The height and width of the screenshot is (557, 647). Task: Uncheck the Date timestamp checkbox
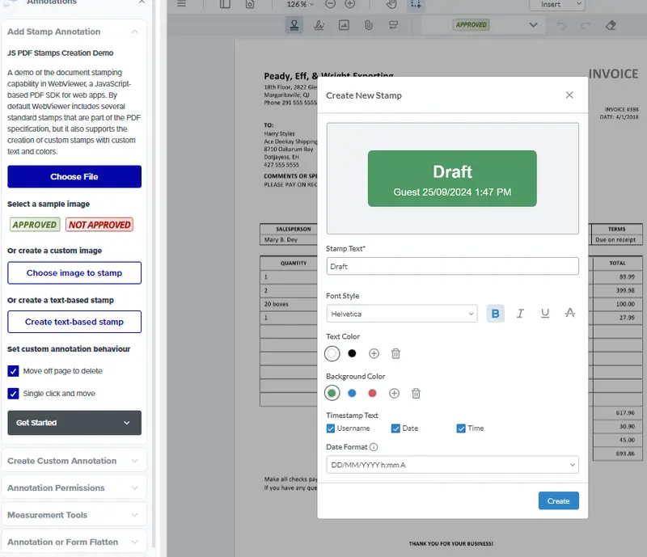395,428
